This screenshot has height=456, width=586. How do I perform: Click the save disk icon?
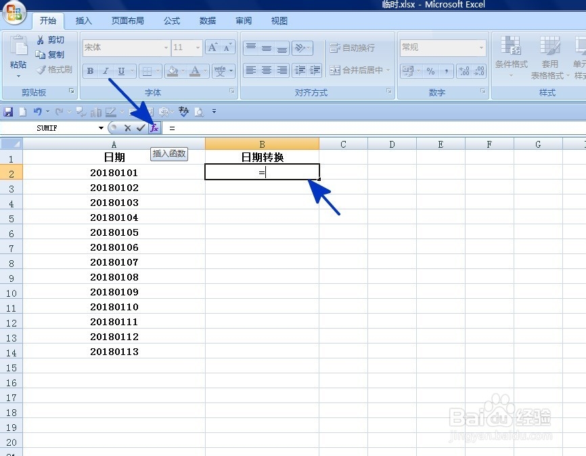8,112
